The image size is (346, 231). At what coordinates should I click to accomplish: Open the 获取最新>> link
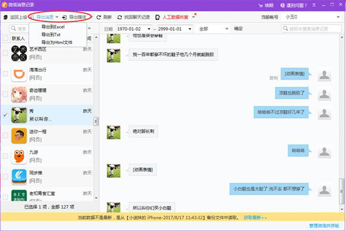coord(256,218)
